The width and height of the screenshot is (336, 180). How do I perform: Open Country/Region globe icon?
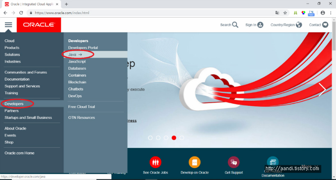coord(299,25)
